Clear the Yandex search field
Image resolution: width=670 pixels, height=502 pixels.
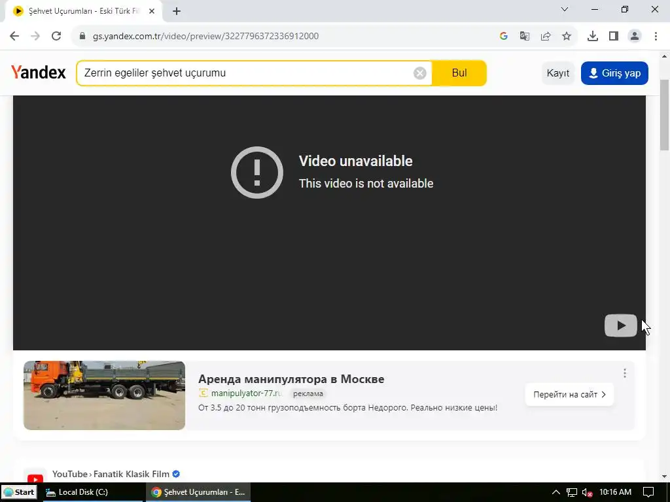pos(419,73)
